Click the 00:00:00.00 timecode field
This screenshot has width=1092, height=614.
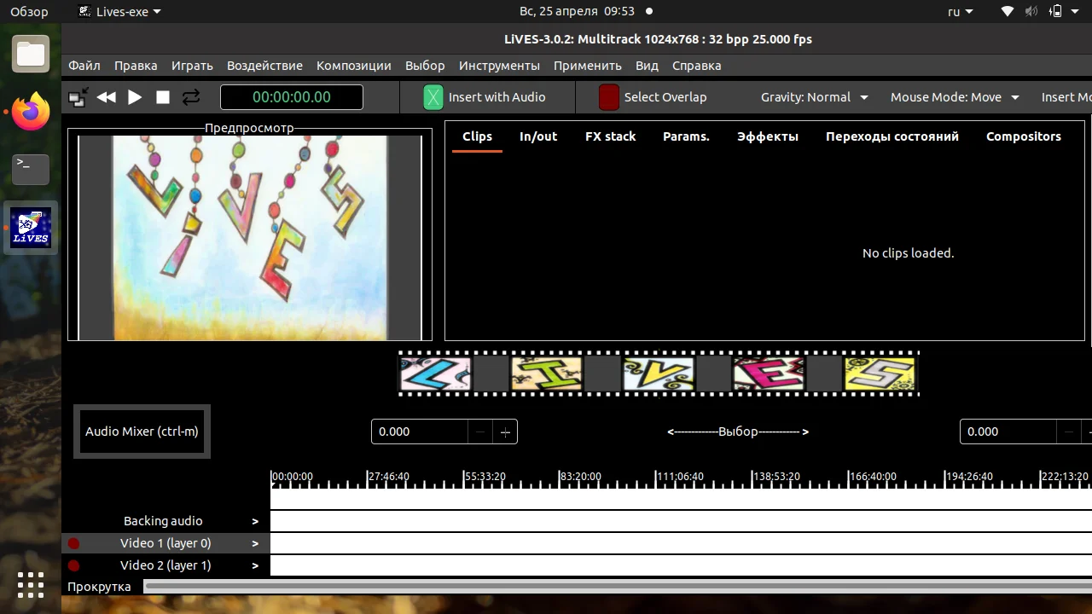(x=292, y=97)
